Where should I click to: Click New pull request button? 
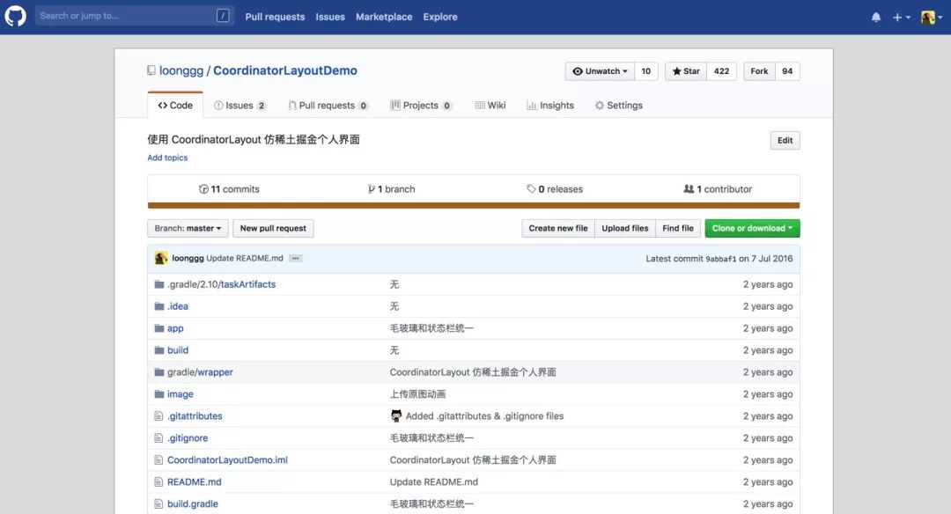[273, 228]
